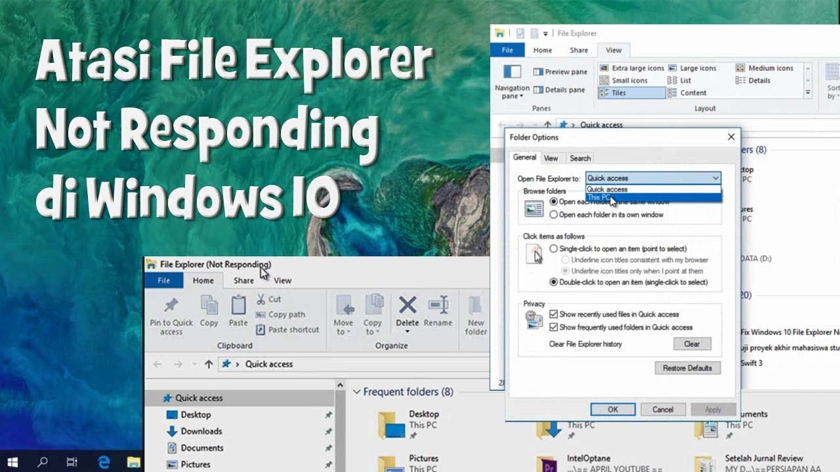Expand the layout gallery more arrow
The image size is (840, 472).
point(808,93)
